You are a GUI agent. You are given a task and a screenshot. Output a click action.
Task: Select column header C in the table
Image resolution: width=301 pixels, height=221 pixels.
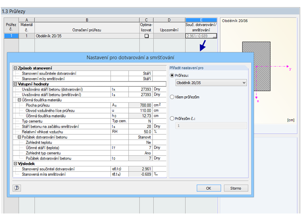click(x=146, y=20)
